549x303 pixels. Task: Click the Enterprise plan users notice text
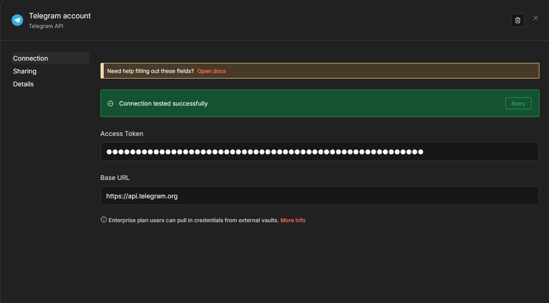[193, 220]
